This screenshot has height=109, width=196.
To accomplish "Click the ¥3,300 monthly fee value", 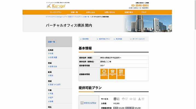I will (121, 108).
